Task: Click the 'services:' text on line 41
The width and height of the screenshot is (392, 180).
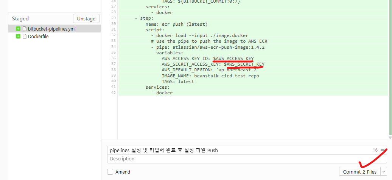Action: coord(157,87)
